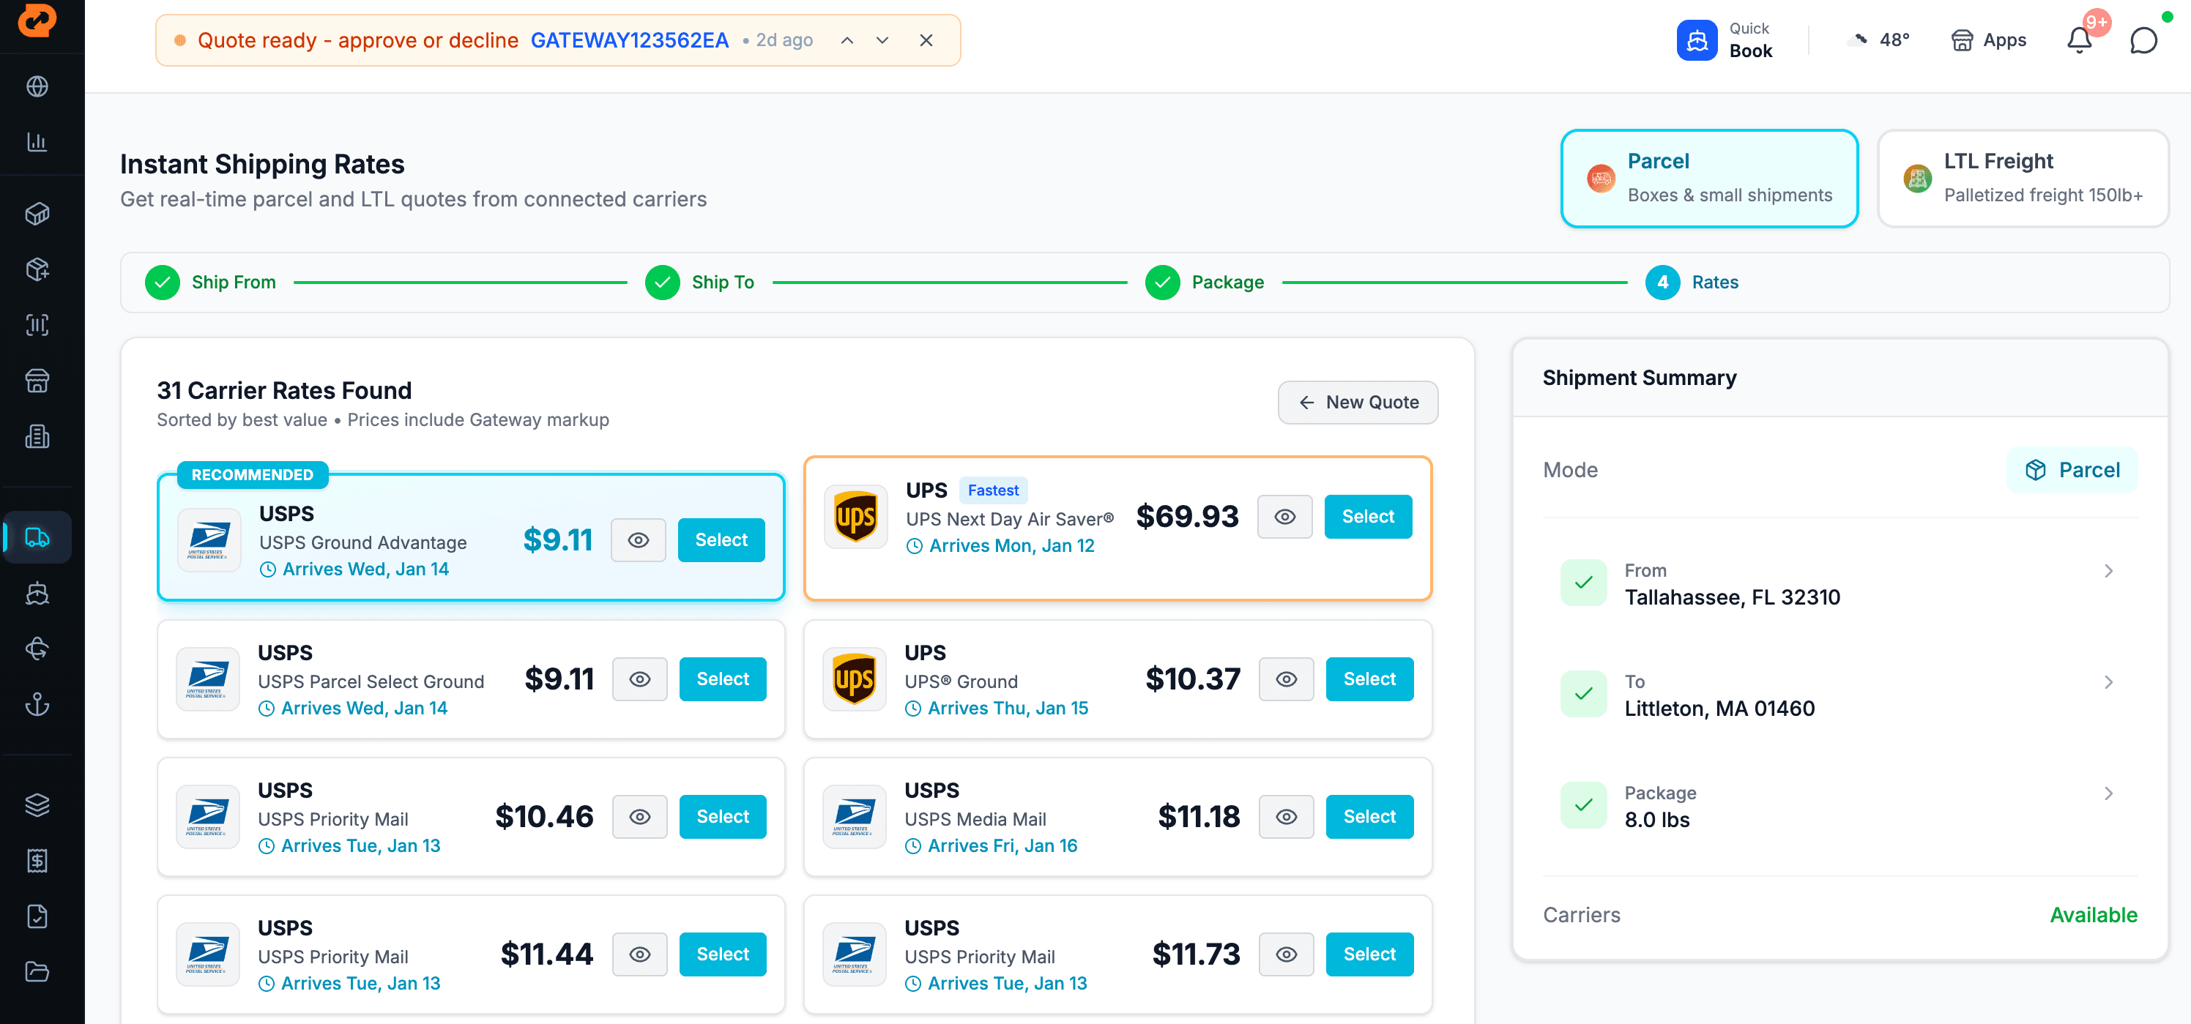Open the barcode scanner sidebar icon
Image resolution: width=2191 pixels, height=1024 pixels.
click(x=37, y=324)
